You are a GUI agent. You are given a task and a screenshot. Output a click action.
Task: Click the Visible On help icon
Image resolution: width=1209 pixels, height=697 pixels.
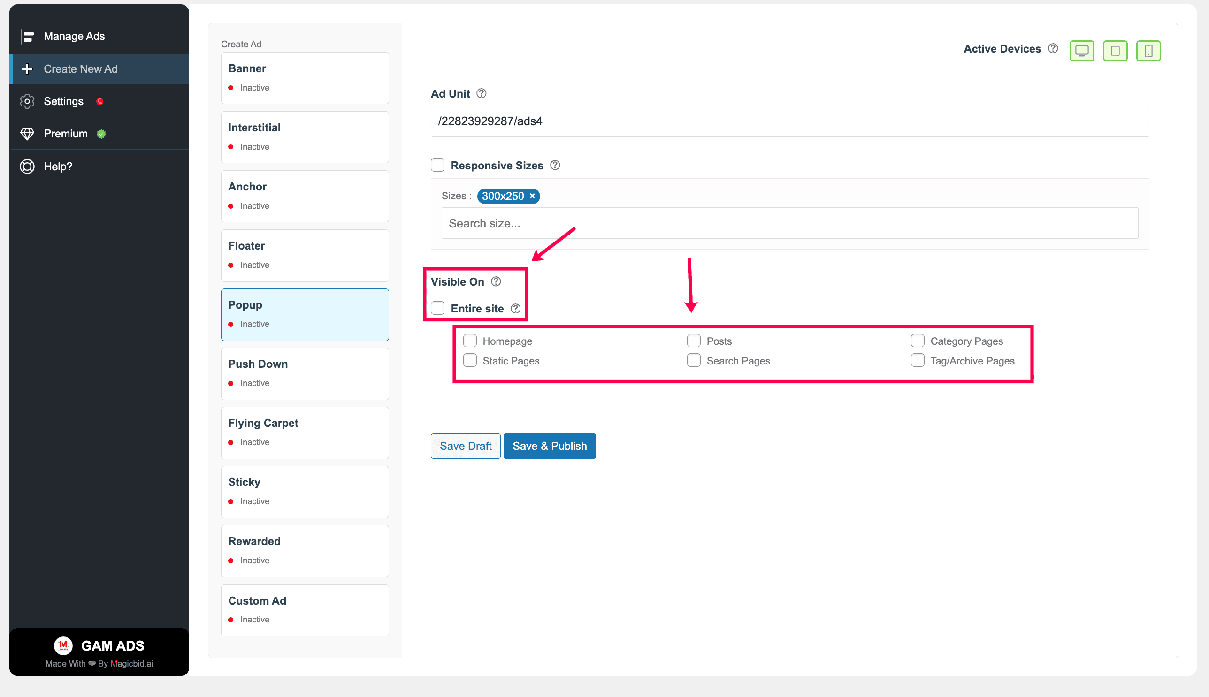coord(496,281)
